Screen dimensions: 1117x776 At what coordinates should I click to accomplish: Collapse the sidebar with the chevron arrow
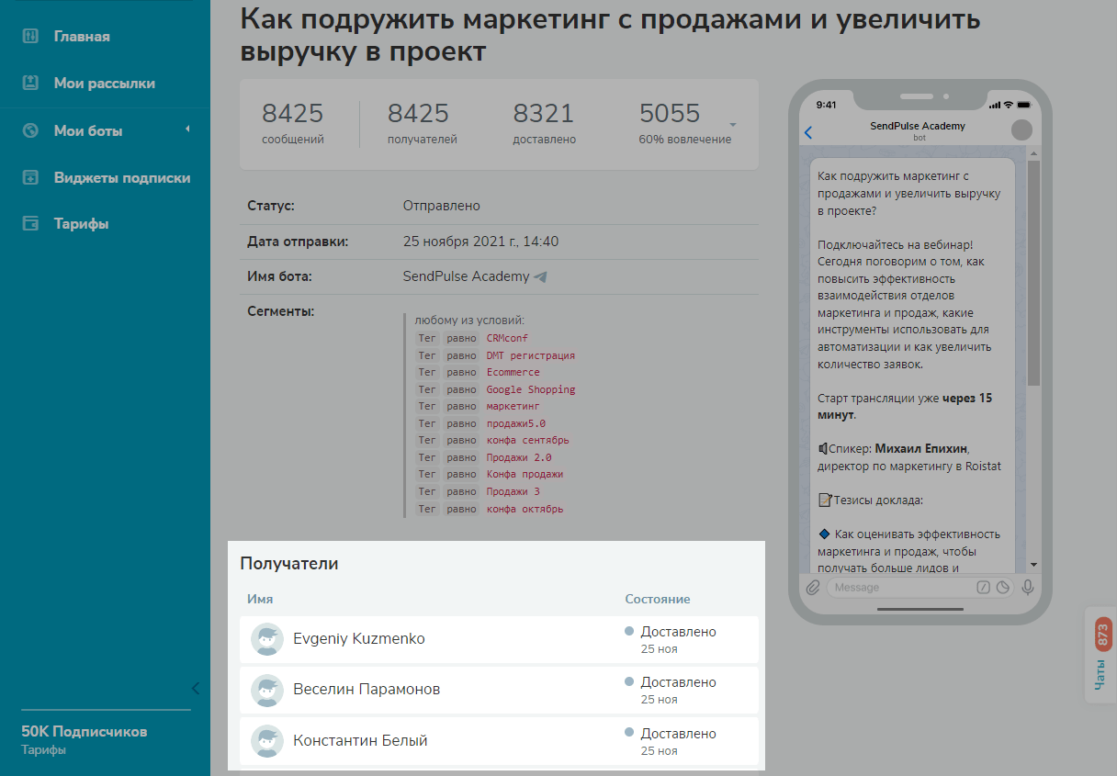[x=195, y=689]
